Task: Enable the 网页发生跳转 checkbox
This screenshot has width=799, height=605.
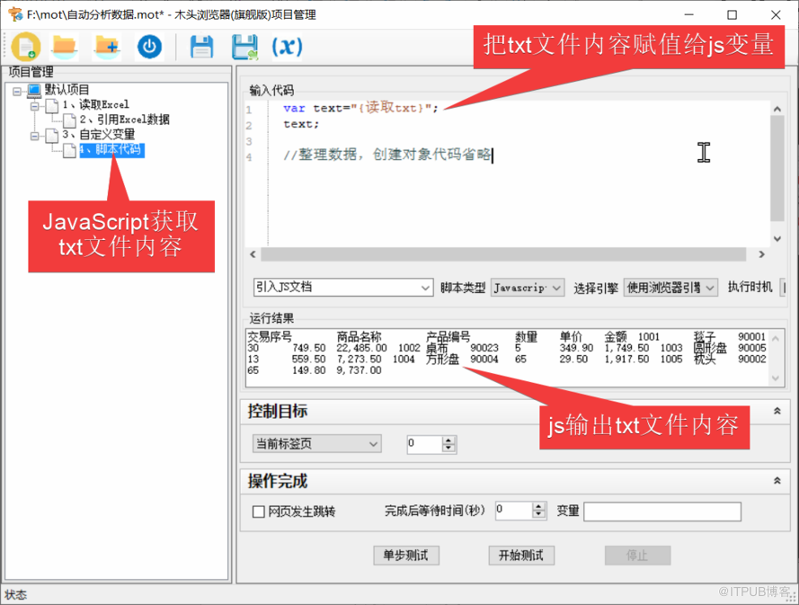Action: click(x=258, y=512)
